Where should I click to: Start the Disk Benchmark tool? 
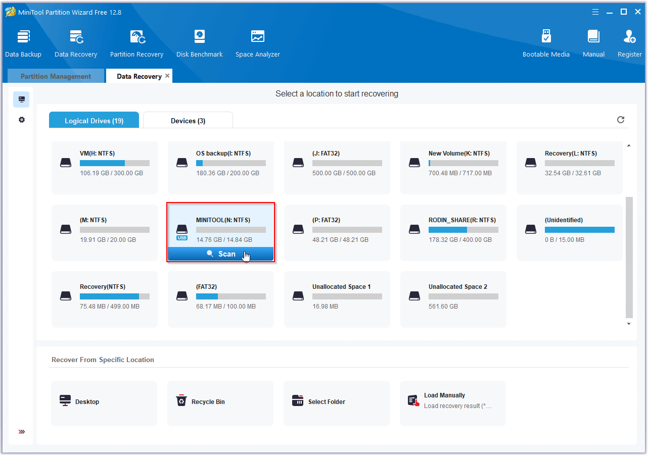click(200, 44)
